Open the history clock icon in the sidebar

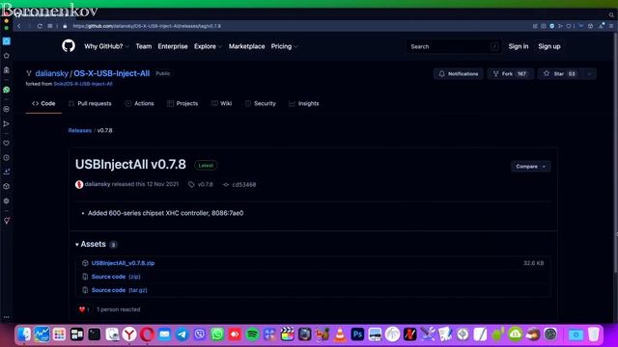pyautogui.click(x=7, y=158)
